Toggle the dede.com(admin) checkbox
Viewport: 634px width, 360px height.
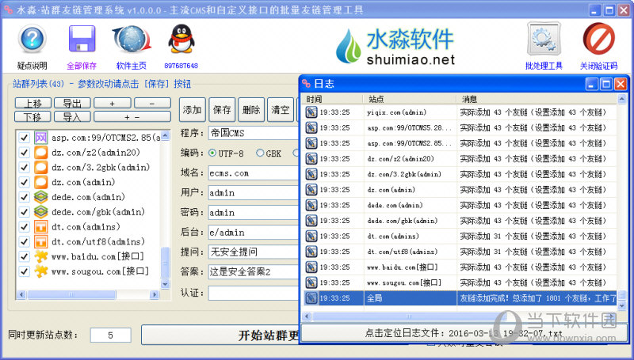(x=23, y=197)
